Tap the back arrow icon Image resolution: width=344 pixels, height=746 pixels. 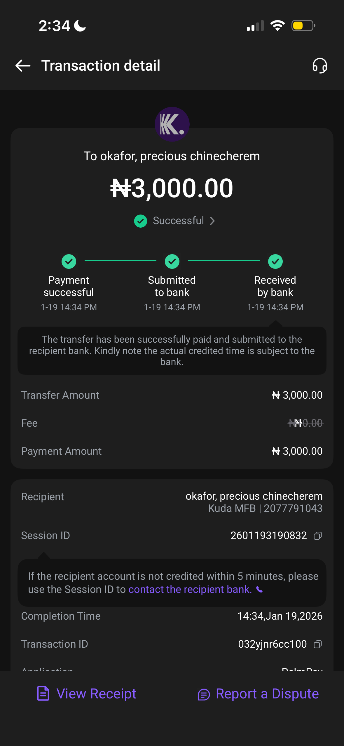23,66
